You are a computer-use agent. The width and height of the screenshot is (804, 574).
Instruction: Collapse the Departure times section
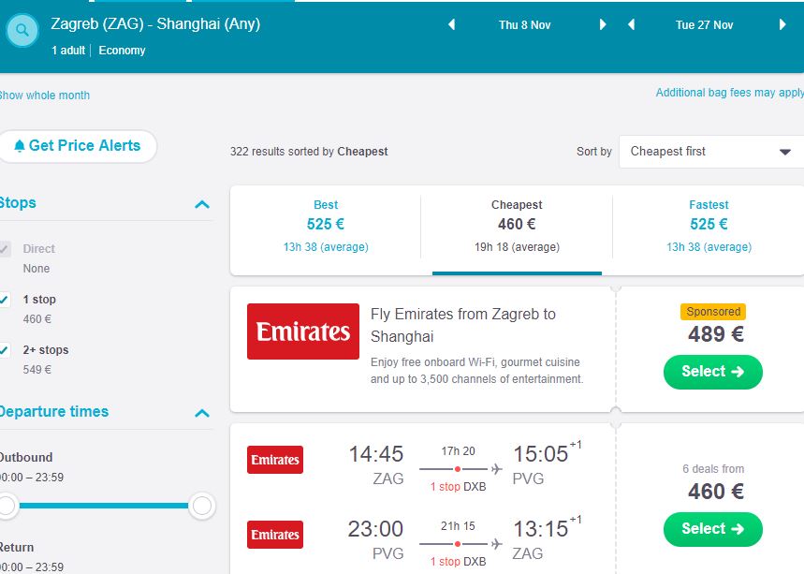click(x=201, y=413)
